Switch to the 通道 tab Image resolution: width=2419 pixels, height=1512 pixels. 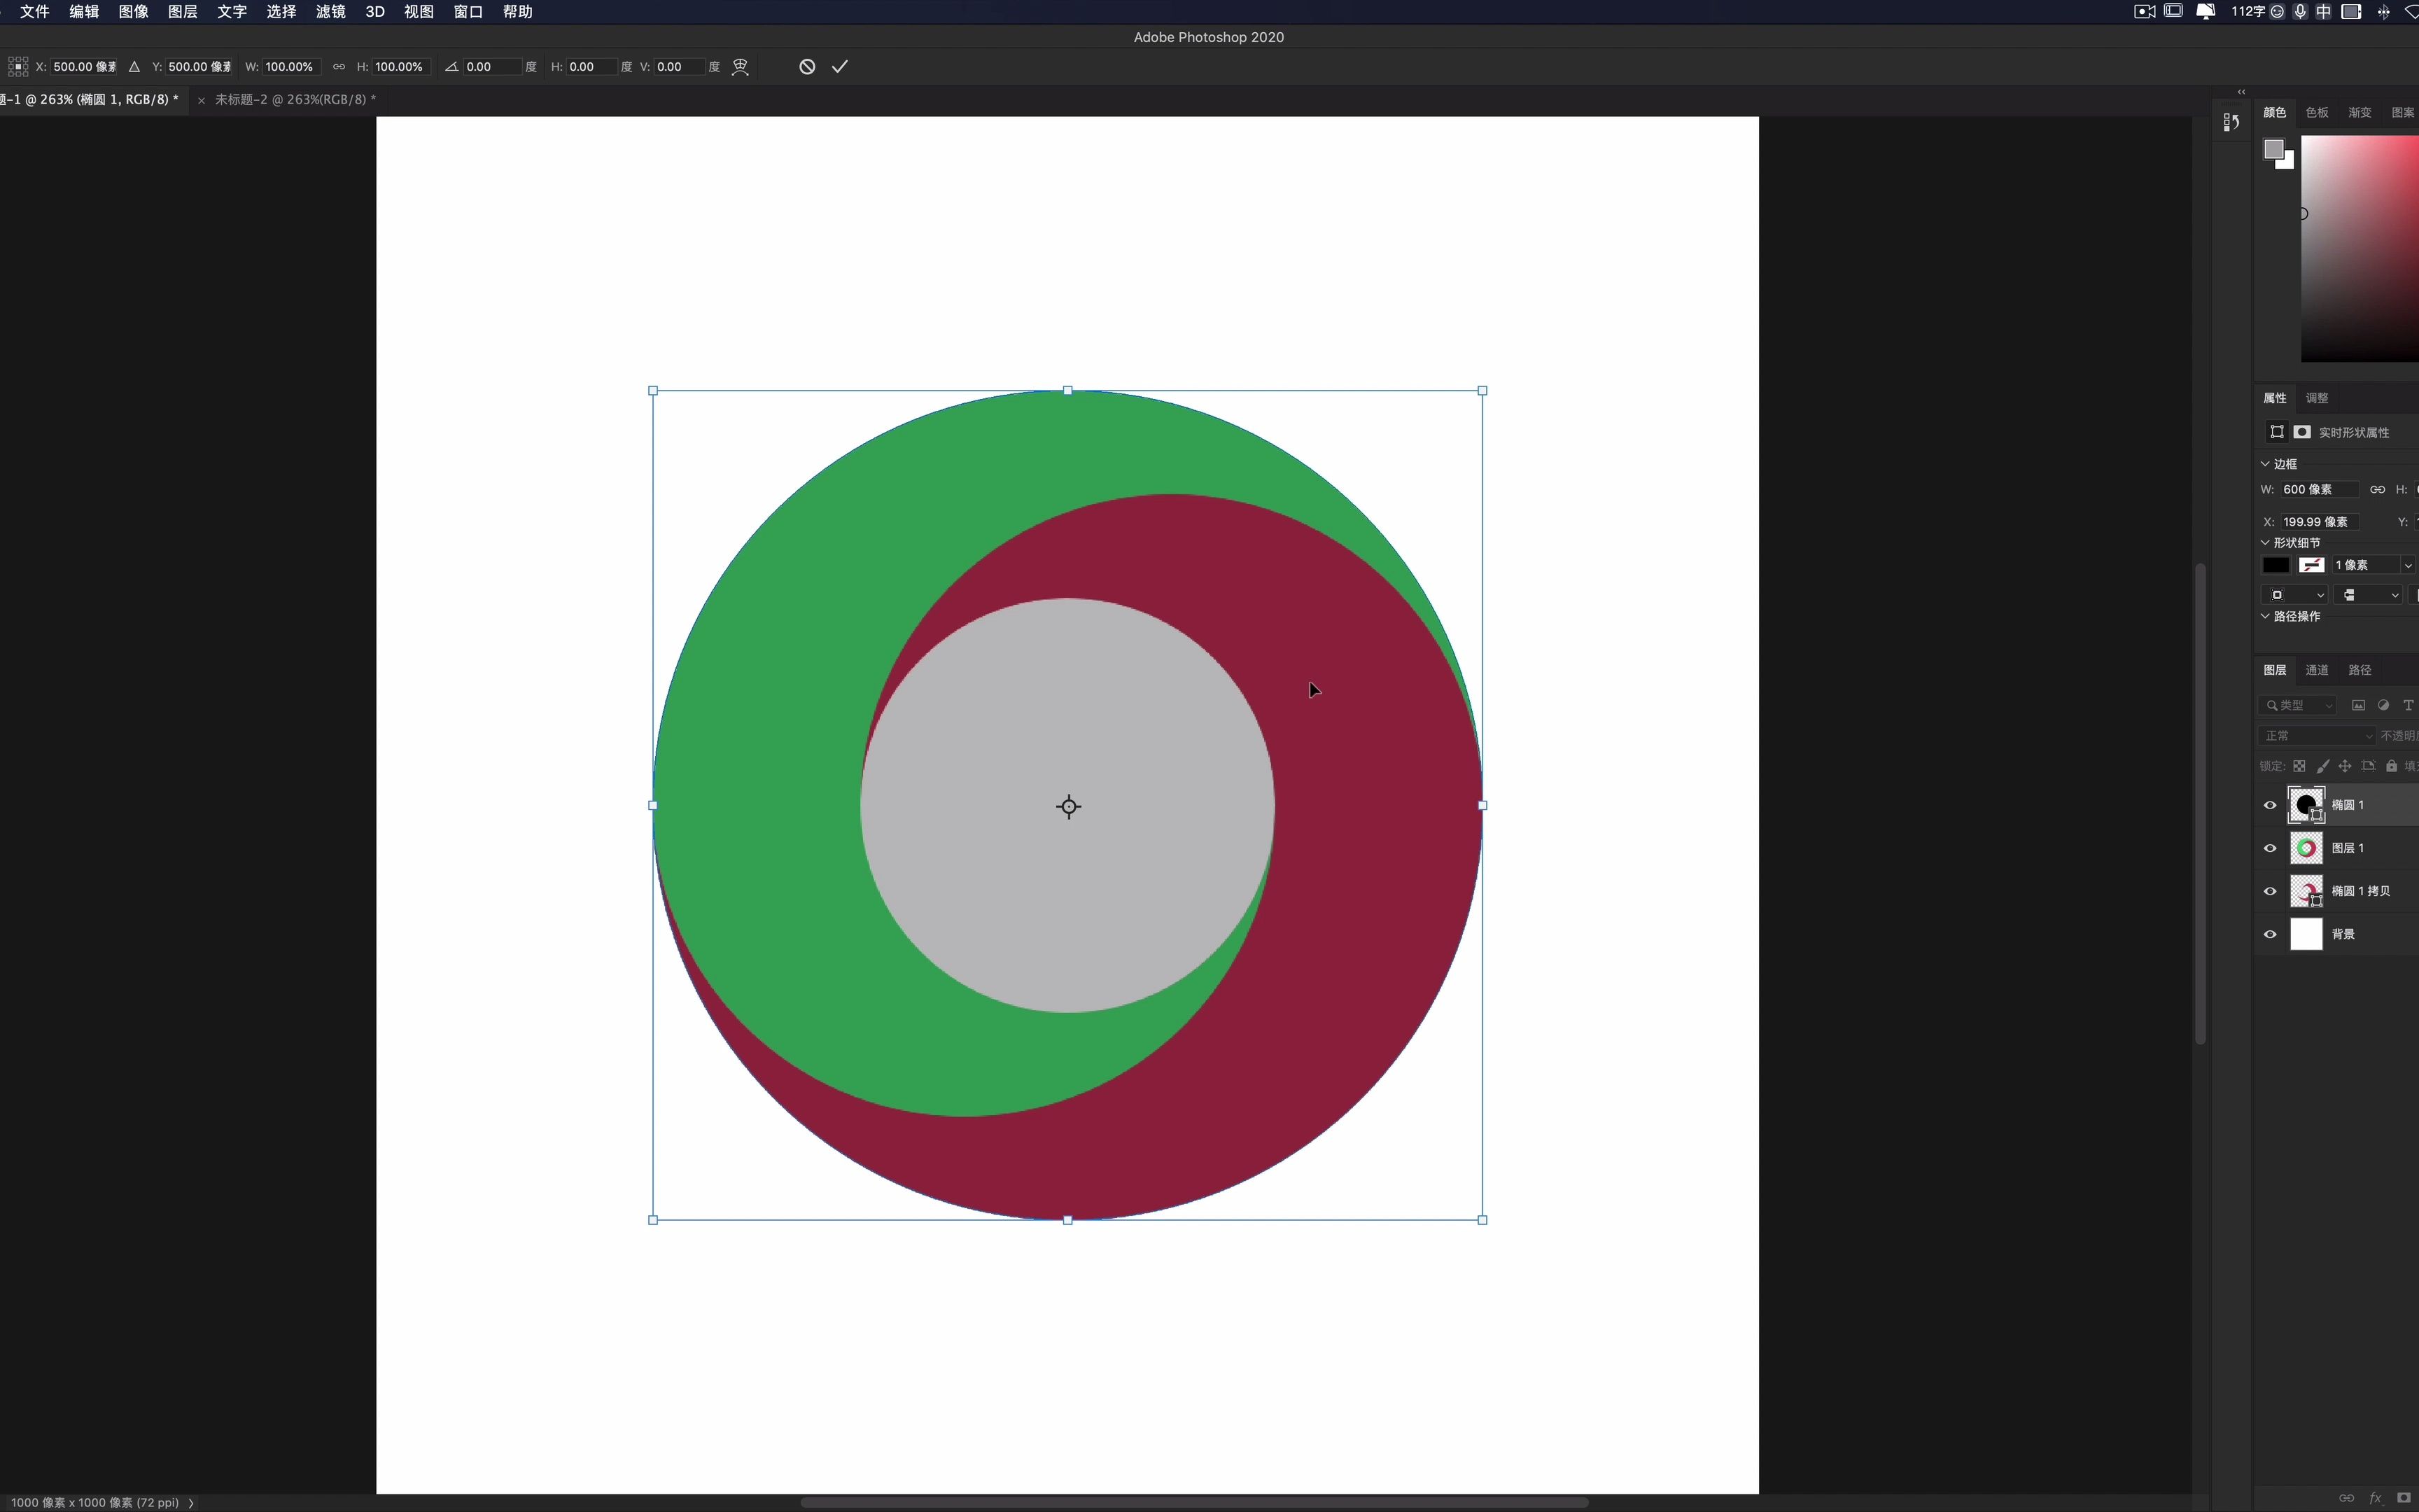coord(2316,670)
